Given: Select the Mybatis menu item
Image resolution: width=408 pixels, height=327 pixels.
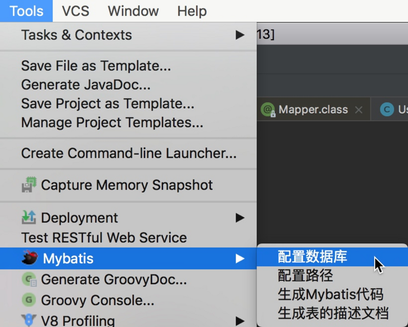Looking at the screenshot, I should 129,258.
